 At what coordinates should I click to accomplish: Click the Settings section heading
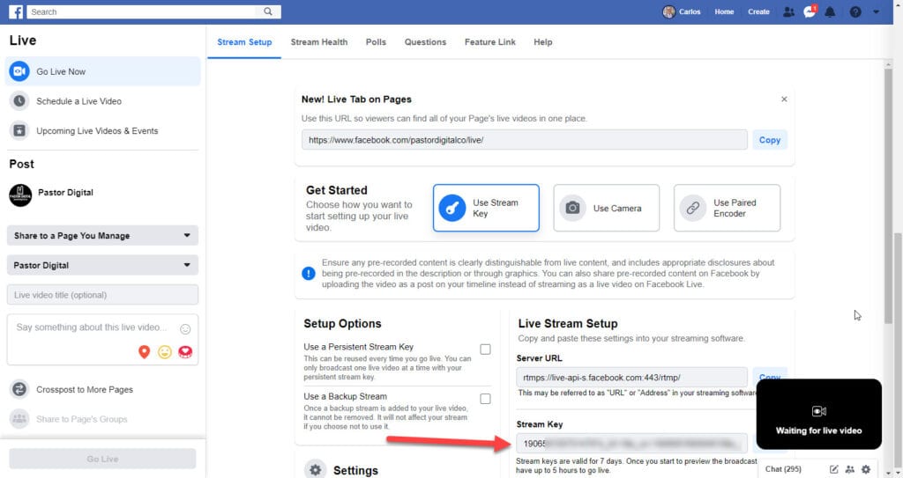(x=356, y=470)
